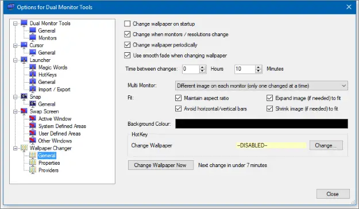Select Active Window under Swap Screen
Viewport: 359px width, 209px height.
[55, 119]
